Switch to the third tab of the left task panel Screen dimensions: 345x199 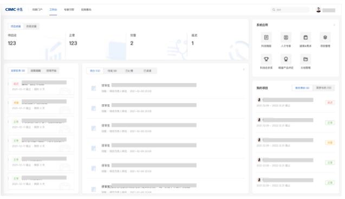[x=51, y=70]
